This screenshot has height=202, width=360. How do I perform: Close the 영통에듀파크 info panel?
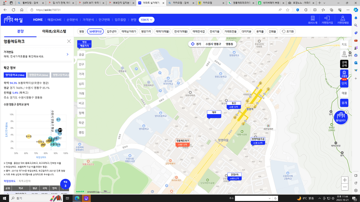69,41
